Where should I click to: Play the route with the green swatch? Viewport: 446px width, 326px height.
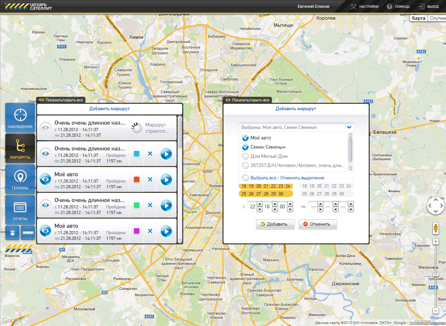click(x=166, y=205)
